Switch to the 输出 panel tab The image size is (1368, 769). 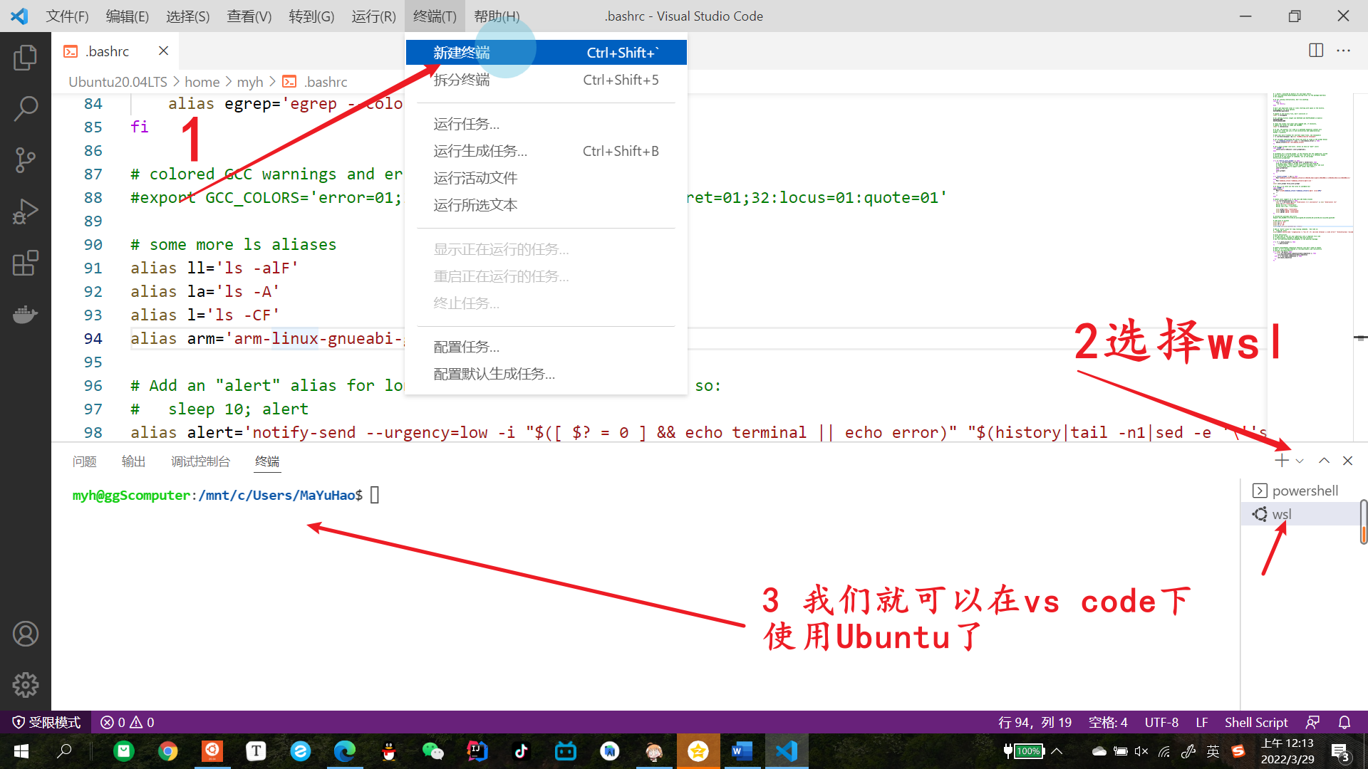click(133, 461)
